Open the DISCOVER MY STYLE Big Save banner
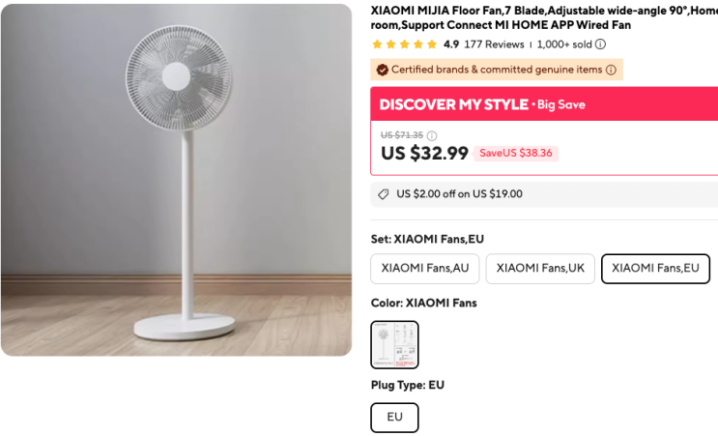The image size is (718, 436). [x=544, y=104]
